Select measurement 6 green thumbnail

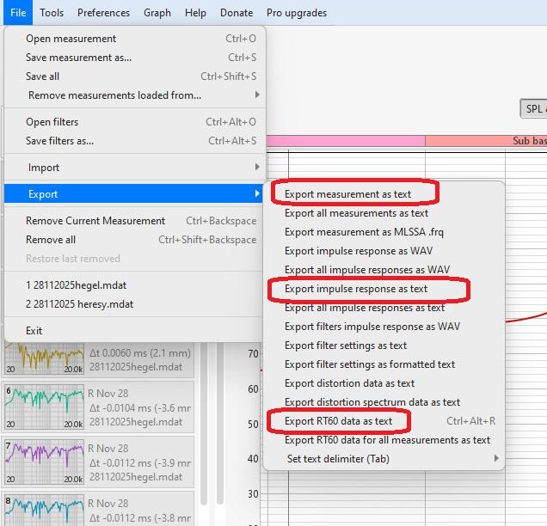coord(43,407)
